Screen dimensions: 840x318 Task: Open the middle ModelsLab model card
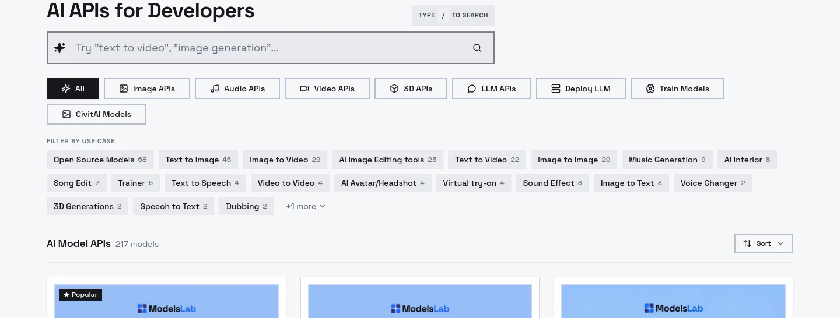click(420, 298)
